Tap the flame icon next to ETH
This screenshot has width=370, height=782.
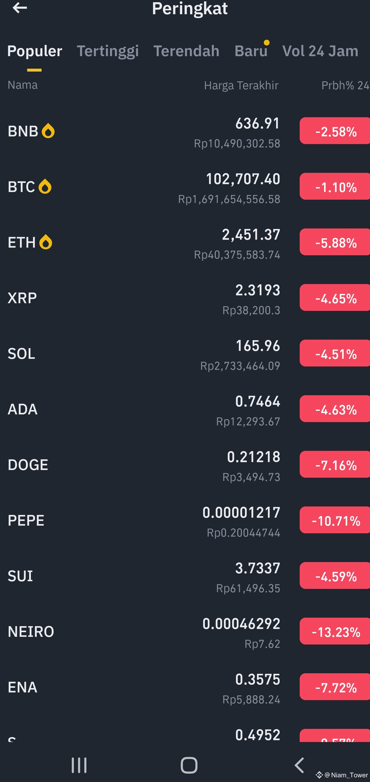pyautogui.click(x=46, y=242)
